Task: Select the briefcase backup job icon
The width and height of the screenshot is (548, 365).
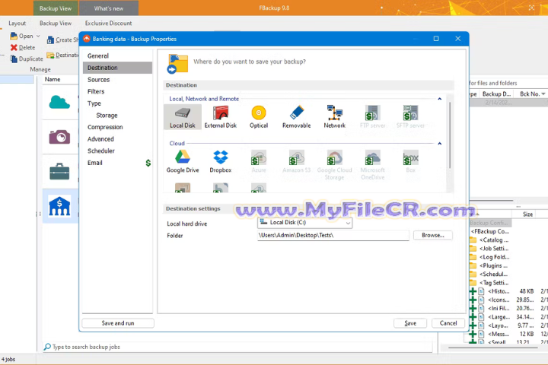Action: (59, 172)
